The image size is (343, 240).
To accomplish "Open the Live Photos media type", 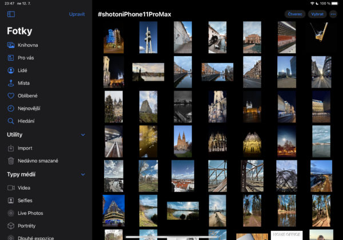I will [30, 213].
